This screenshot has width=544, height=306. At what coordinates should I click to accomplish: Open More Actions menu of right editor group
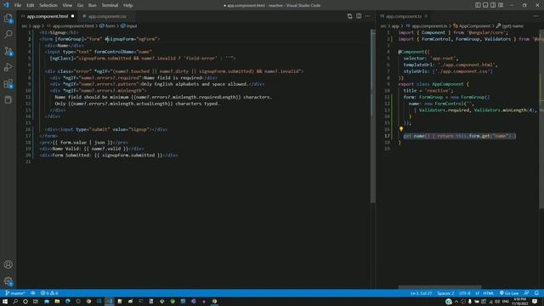(x=536, y=16)
